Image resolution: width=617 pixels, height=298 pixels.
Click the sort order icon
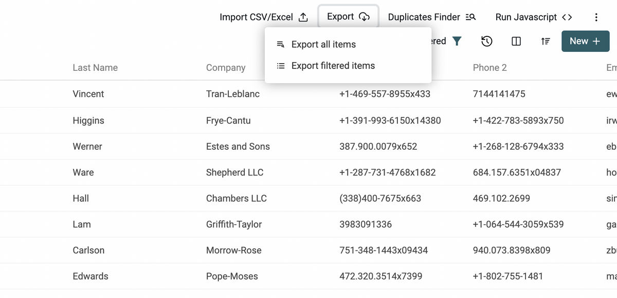pos(546,42)
